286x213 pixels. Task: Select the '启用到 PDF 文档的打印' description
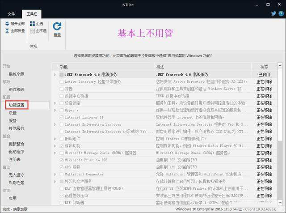[176, 160]
